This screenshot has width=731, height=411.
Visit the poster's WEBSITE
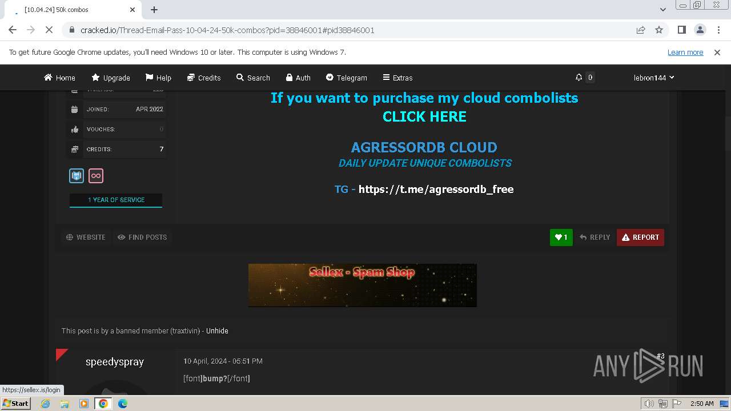coord(86,237)
